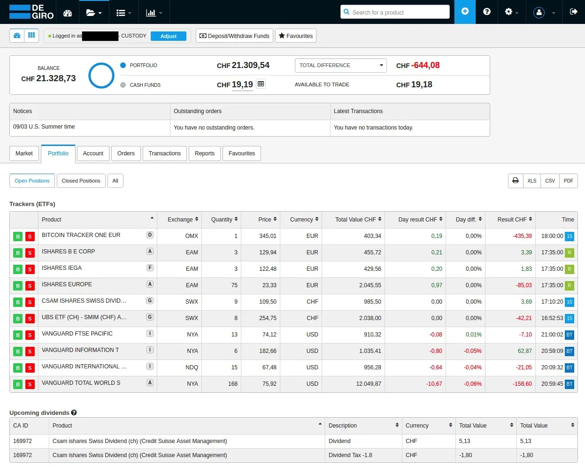Click Buy icon for ISHARES B E CORP
Image resolution: width=585 pixels, height=474 pixels.
[x=18, y=253]
